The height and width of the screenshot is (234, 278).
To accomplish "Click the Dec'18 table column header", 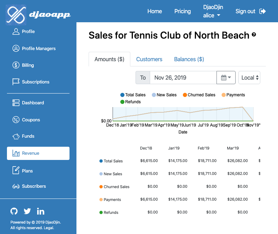I will pyautogui.click(x=146, y=148).
